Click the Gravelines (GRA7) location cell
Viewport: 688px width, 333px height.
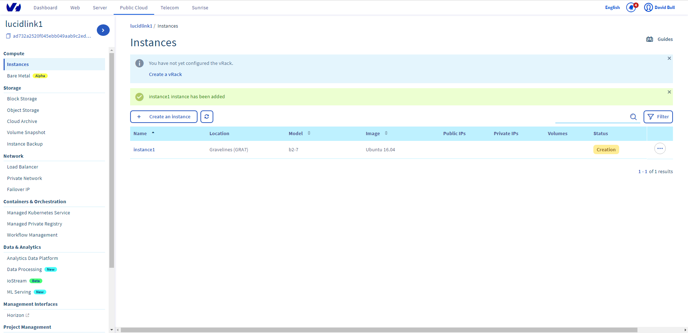pos(229,149)
